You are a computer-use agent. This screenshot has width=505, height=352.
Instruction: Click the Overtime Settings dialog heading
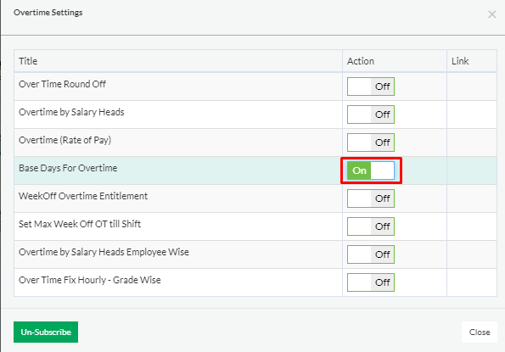pos(48,13)
